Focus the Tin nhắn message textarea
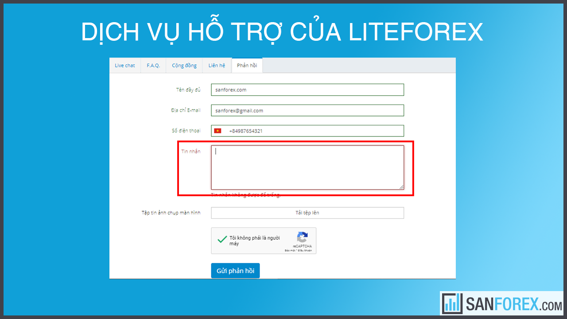The width and height of the screenshot is (567, 319). point(307,167)
